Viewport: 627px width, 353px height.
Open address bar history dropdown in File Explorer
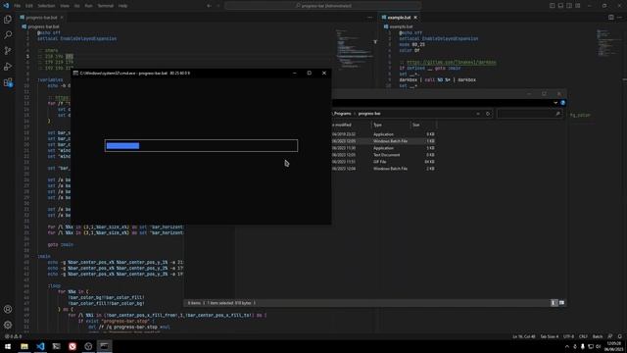click(x=478, y=114)
